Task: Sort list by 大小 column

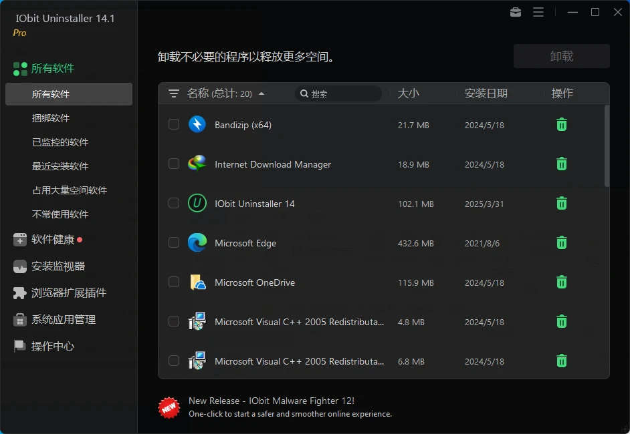Action: click(x=408, y=93)
